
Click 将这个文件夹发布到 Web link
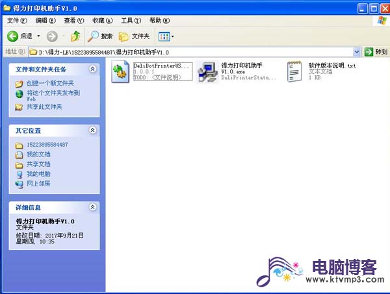[x=53, y=95]
